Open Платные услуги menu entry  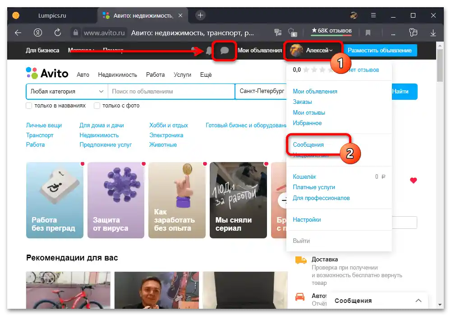(314, 187)
